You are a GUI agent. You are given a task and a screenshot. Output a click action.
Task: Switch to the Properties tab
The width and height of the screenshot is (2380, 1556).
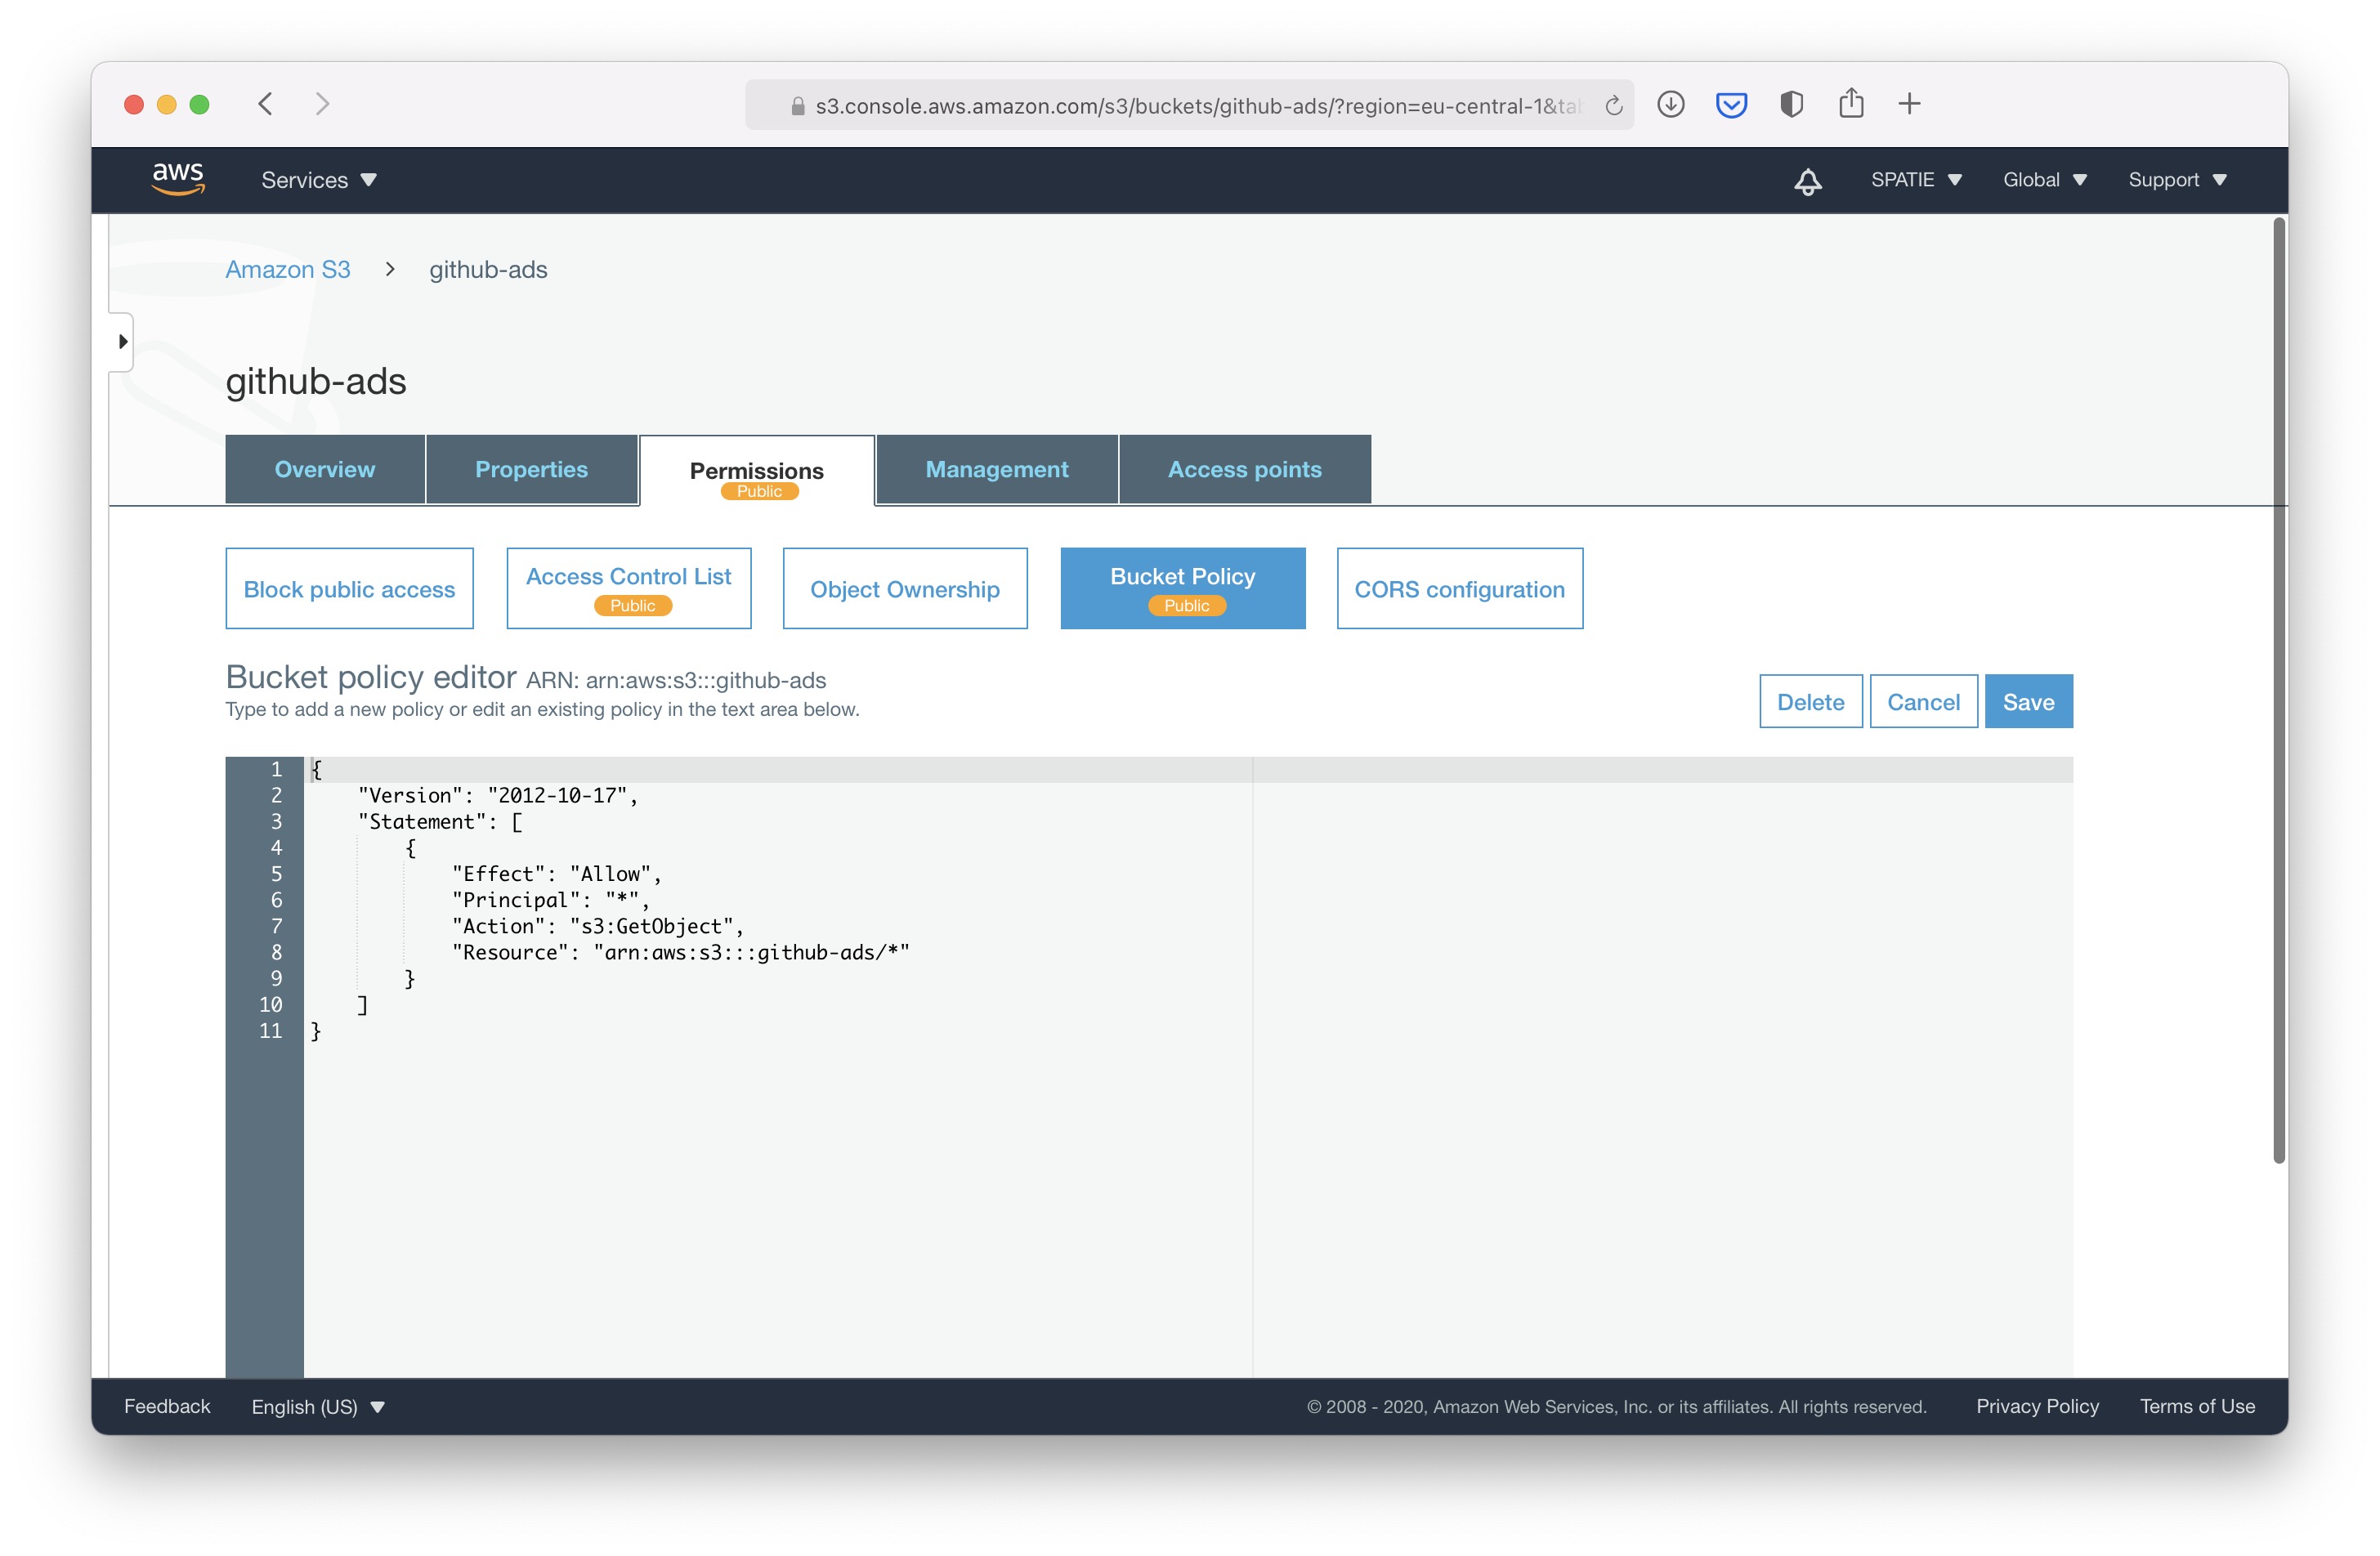coord(531,469)
